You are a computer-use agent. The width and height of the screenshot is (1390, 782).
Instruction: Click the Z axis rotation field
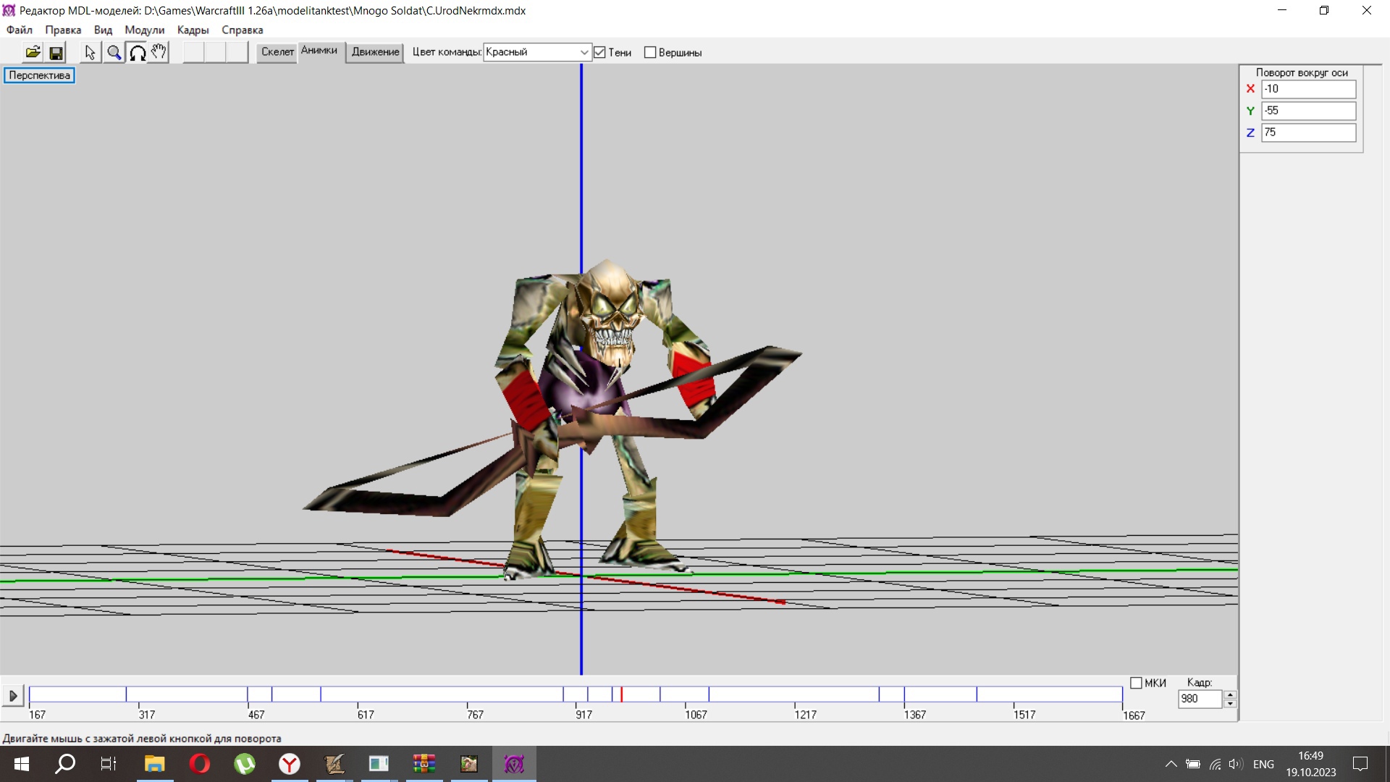coord(1308,133)
